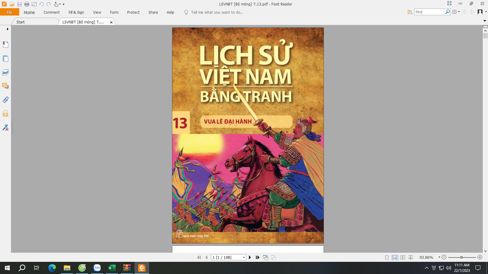Click the zoom in plus button
488x274 pixels.
[x=480, y=257]
